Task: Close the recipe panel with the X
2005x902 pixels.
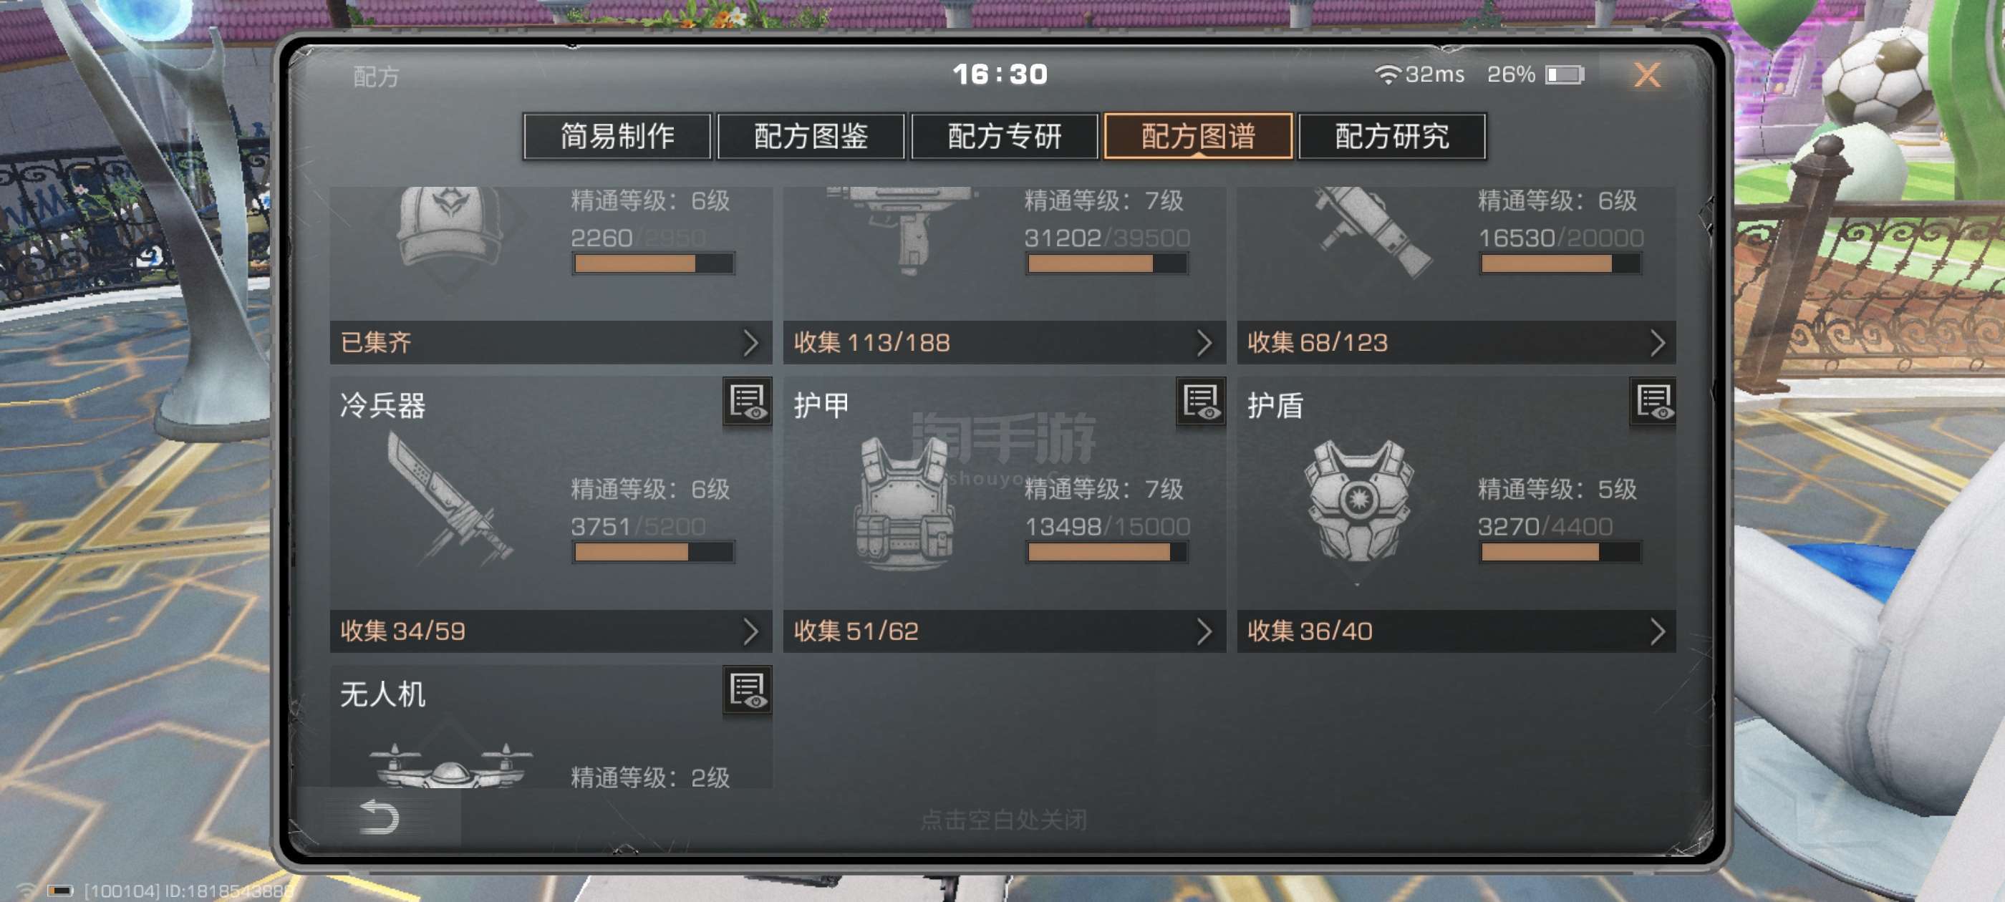Action: coord(1646,74)
